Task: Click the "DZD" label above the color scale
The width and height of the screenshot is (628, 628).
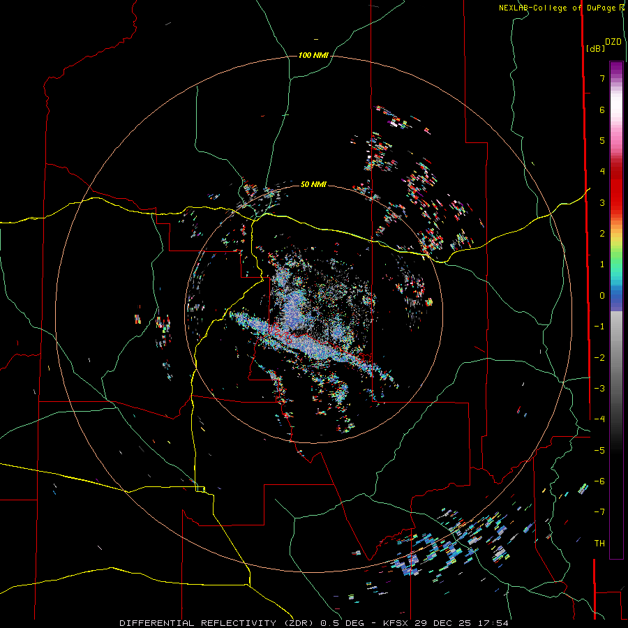Action: tap(613, 42)
